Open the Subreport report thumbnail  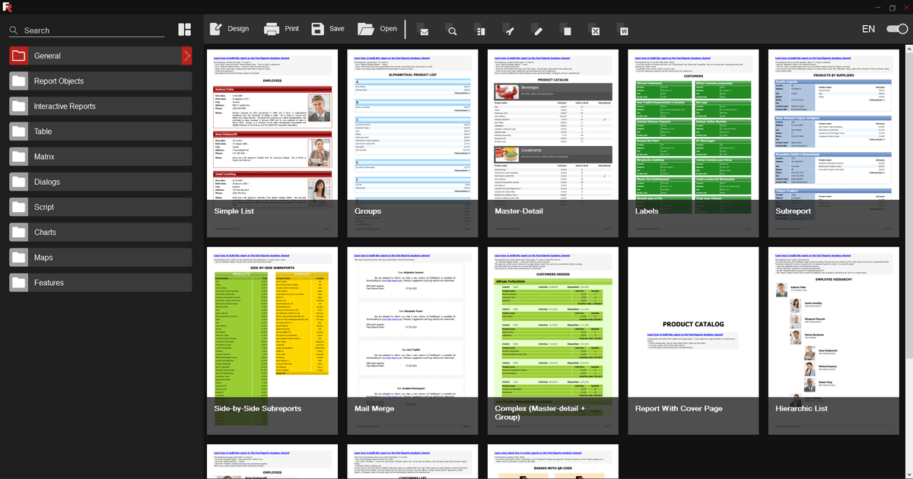coord(834,144)
